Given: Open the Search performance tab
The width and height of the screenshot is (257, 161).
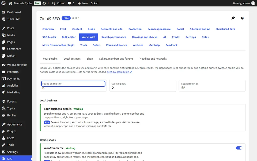Looking at the screenshot, I should coord(114,37).
